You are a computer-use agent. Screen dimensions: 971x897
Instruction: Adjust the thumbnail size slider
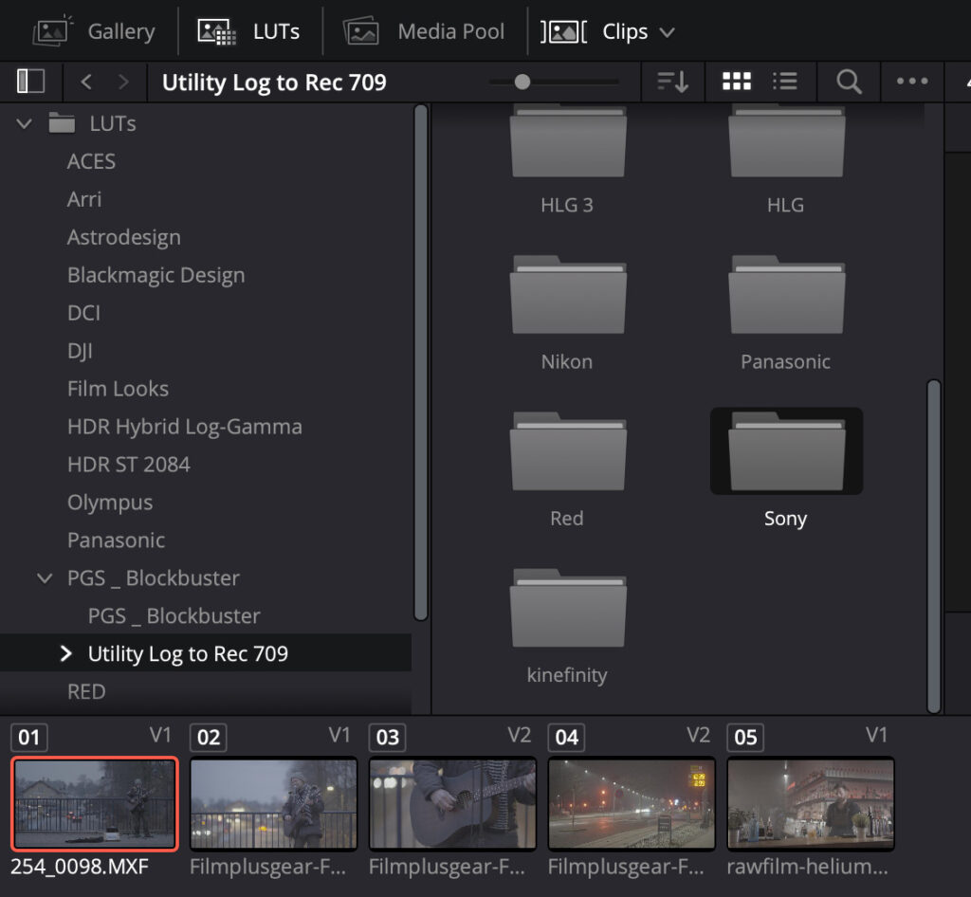tap(522, 82)
